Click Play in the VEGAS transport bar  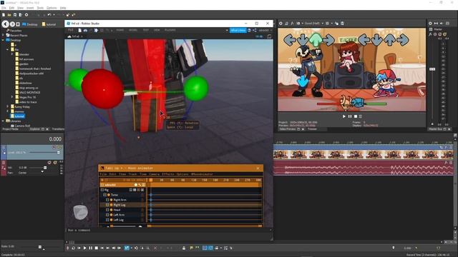84,248
